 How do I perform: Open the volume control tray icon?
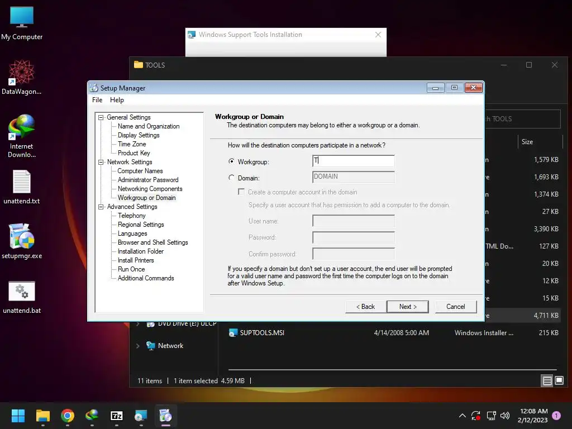tap(505, 416)
